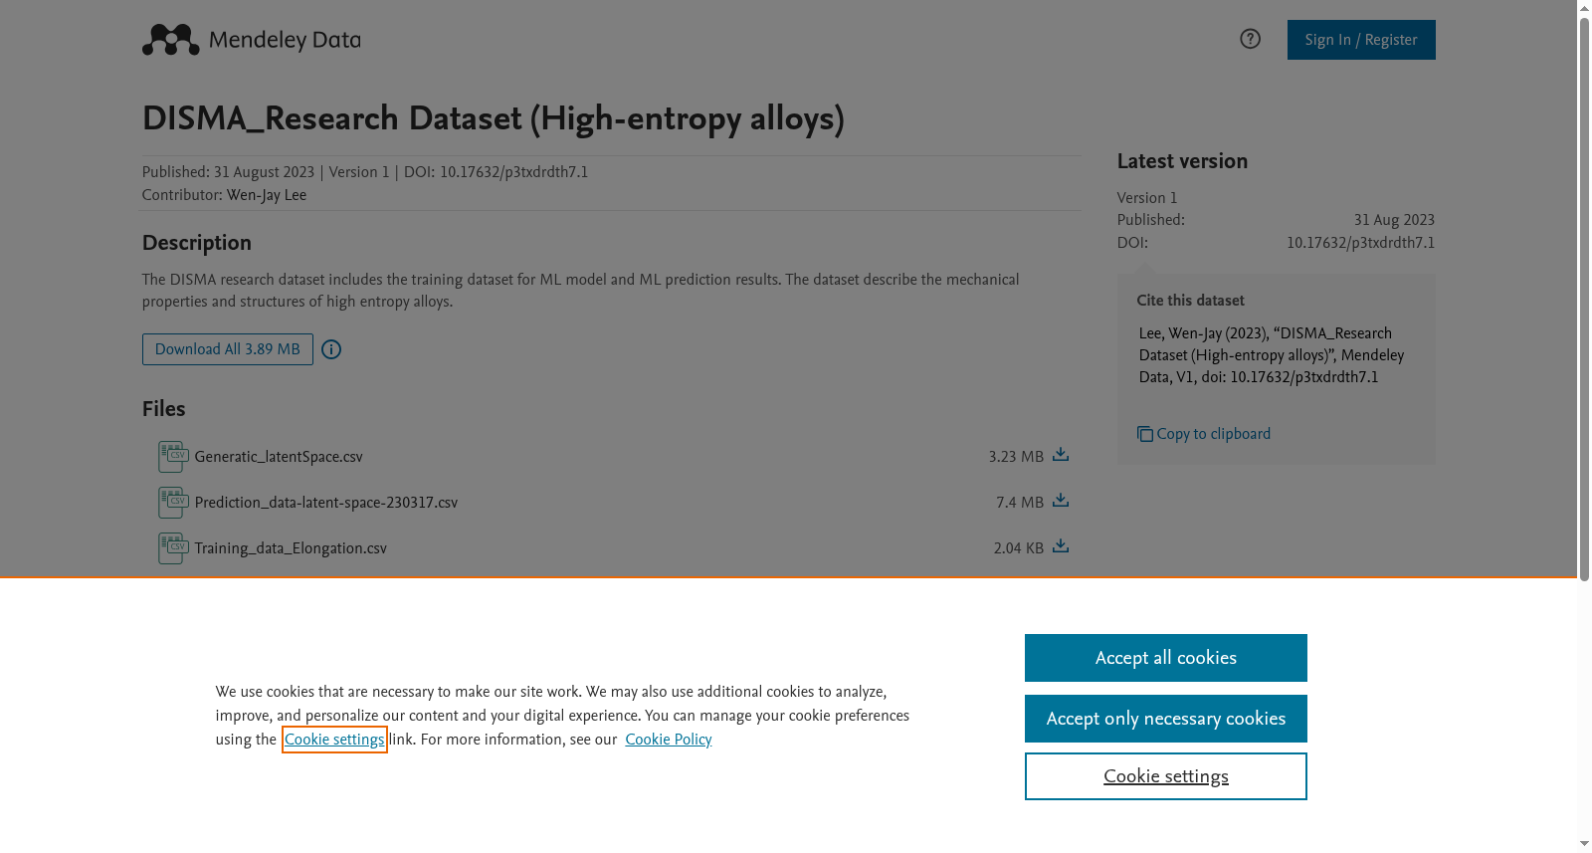Click the CSV file icon for Generatic_latentSpace.csv

click(x=173, y=457)
